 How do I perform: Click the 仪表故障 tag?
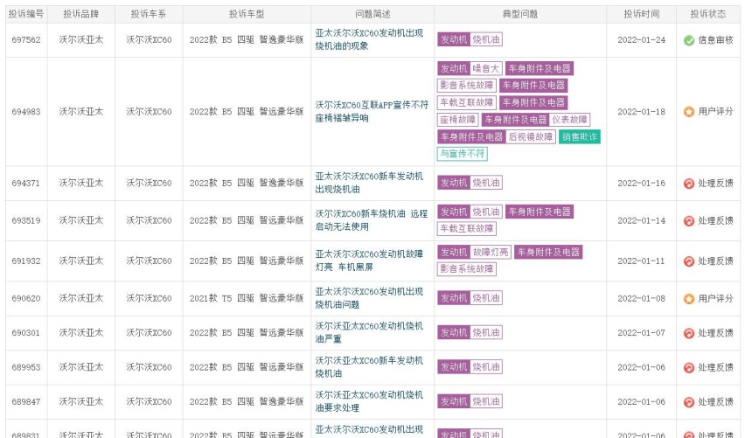pos(569,119)
